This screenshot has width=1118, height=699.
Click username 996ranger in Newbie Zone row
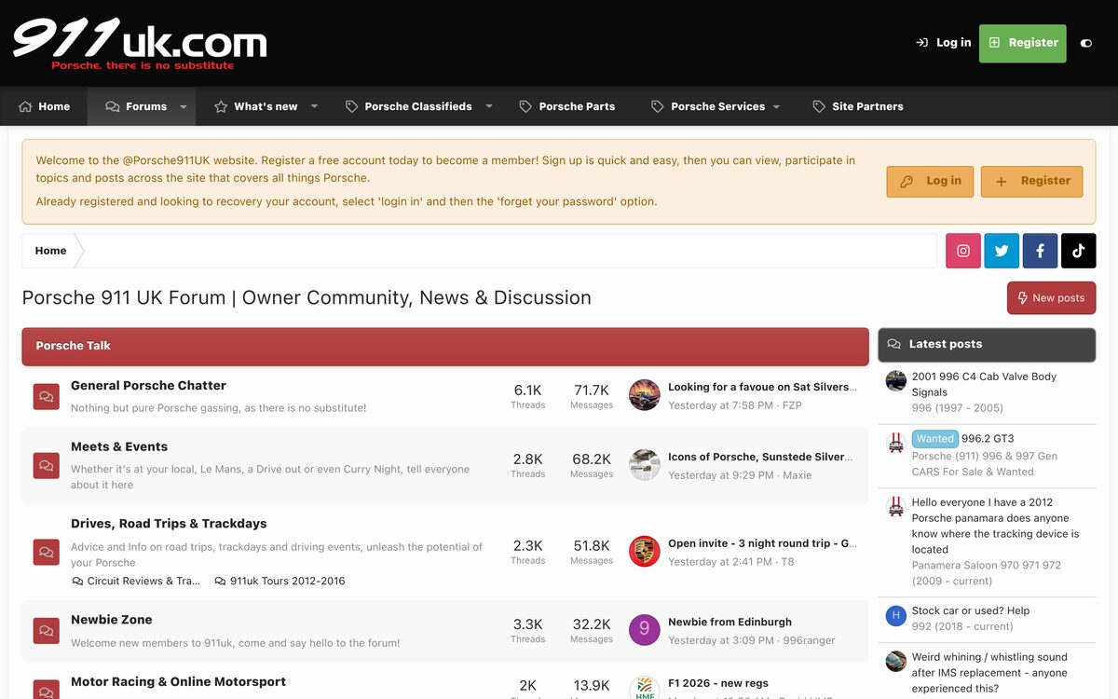[x=809, y=640]
